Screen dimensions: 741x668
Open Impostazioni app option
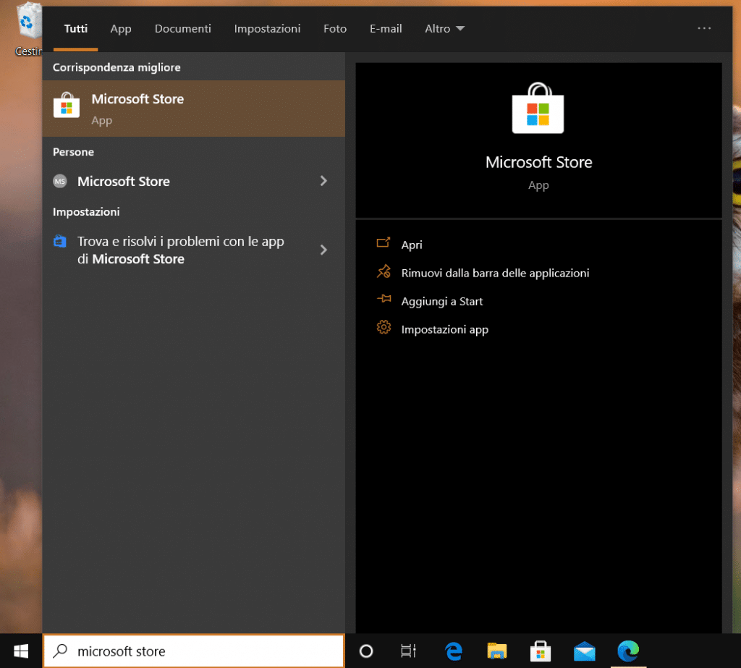[444, 329]
